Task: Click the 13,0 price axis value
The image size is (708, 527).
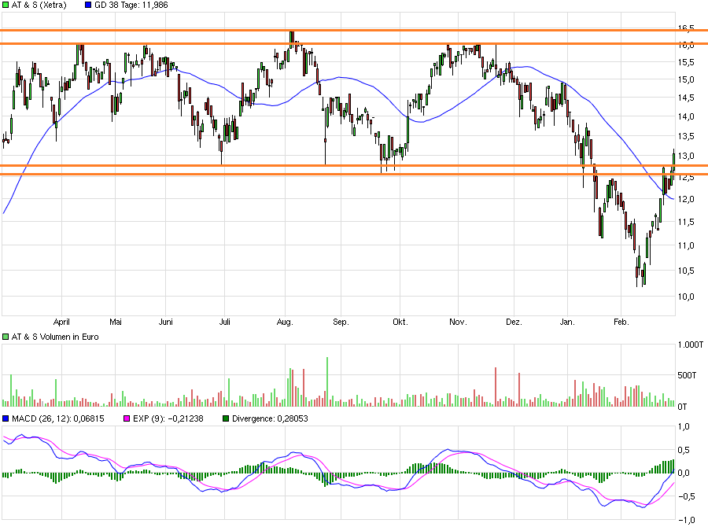Action: pos(686,157)
